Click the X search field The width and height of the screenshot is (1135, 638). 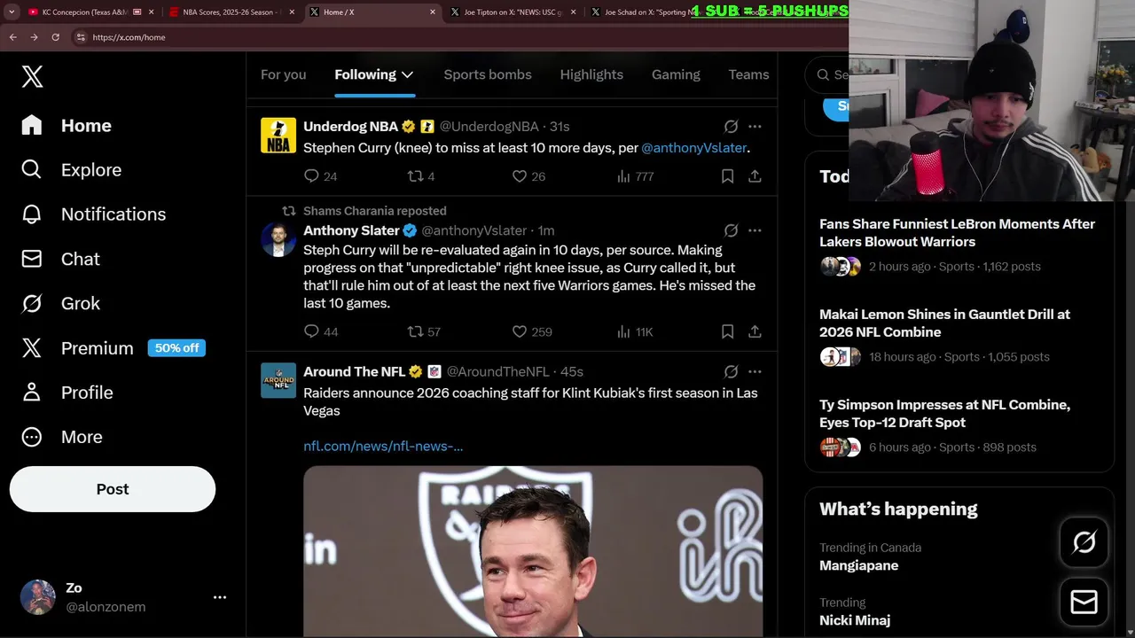828,75
